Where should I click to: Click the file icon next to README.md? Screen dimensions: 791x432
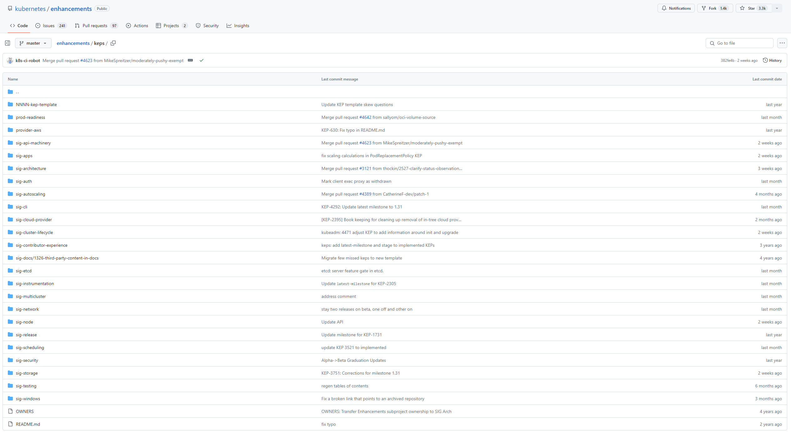10,424
